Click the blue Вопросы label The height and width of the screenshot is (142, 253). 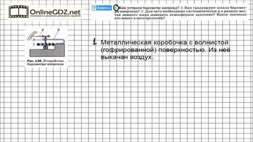point(104,8)
